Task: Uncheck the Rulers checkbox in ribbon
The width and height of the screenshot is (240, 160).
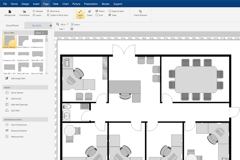Action: coord(97,11)
